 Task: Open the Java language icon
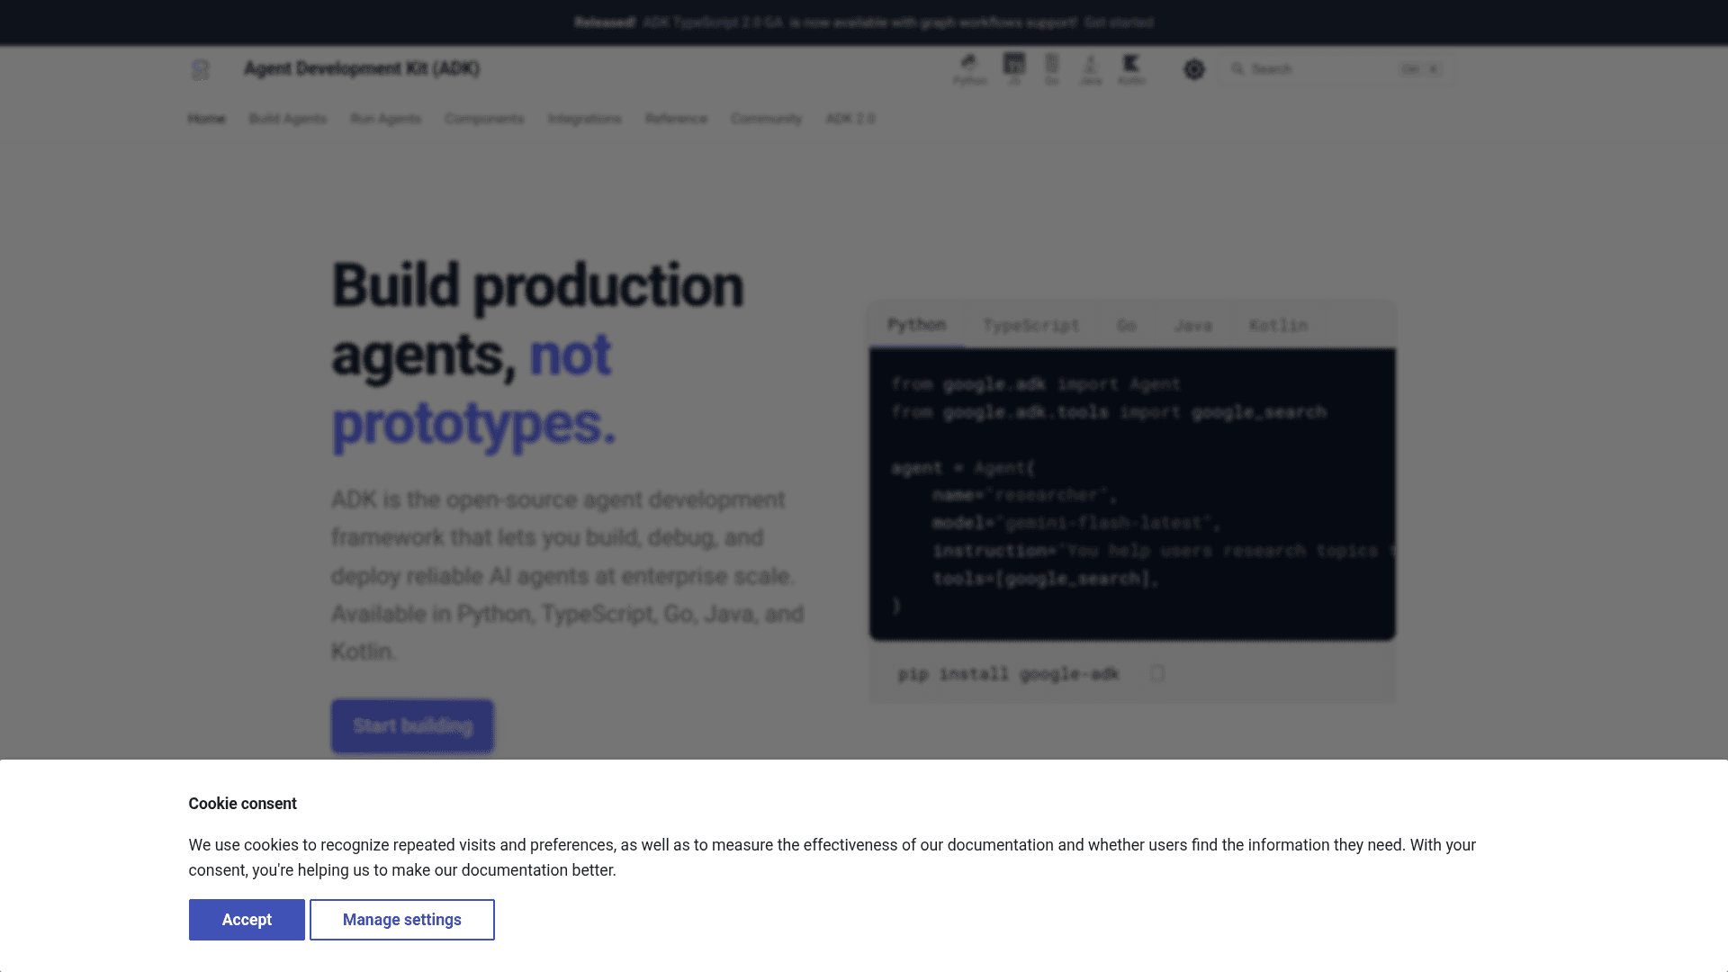[1091, 69]
